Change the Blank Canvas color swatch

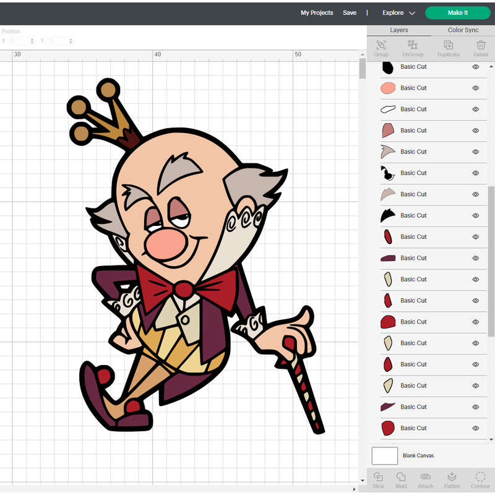pos(384,455)
